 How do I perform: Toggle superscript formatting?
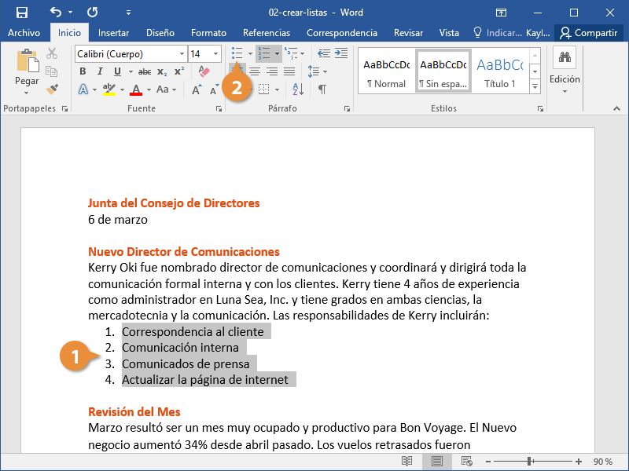pos(179,71)
